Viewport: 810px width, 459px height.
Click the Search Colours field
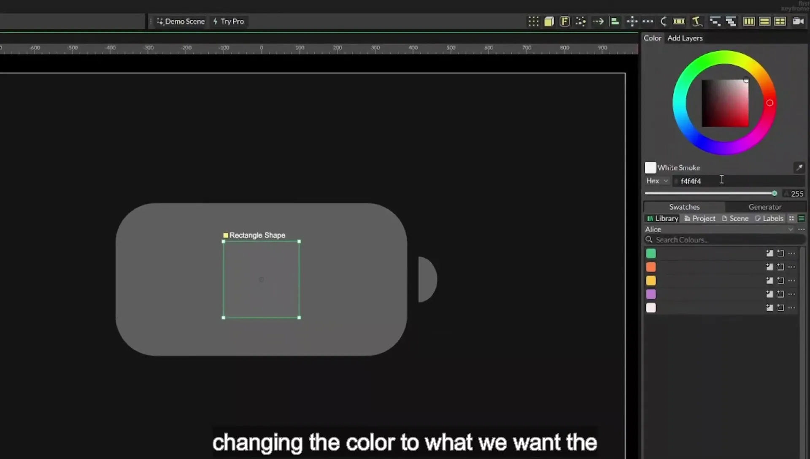(x=724, y=240)
